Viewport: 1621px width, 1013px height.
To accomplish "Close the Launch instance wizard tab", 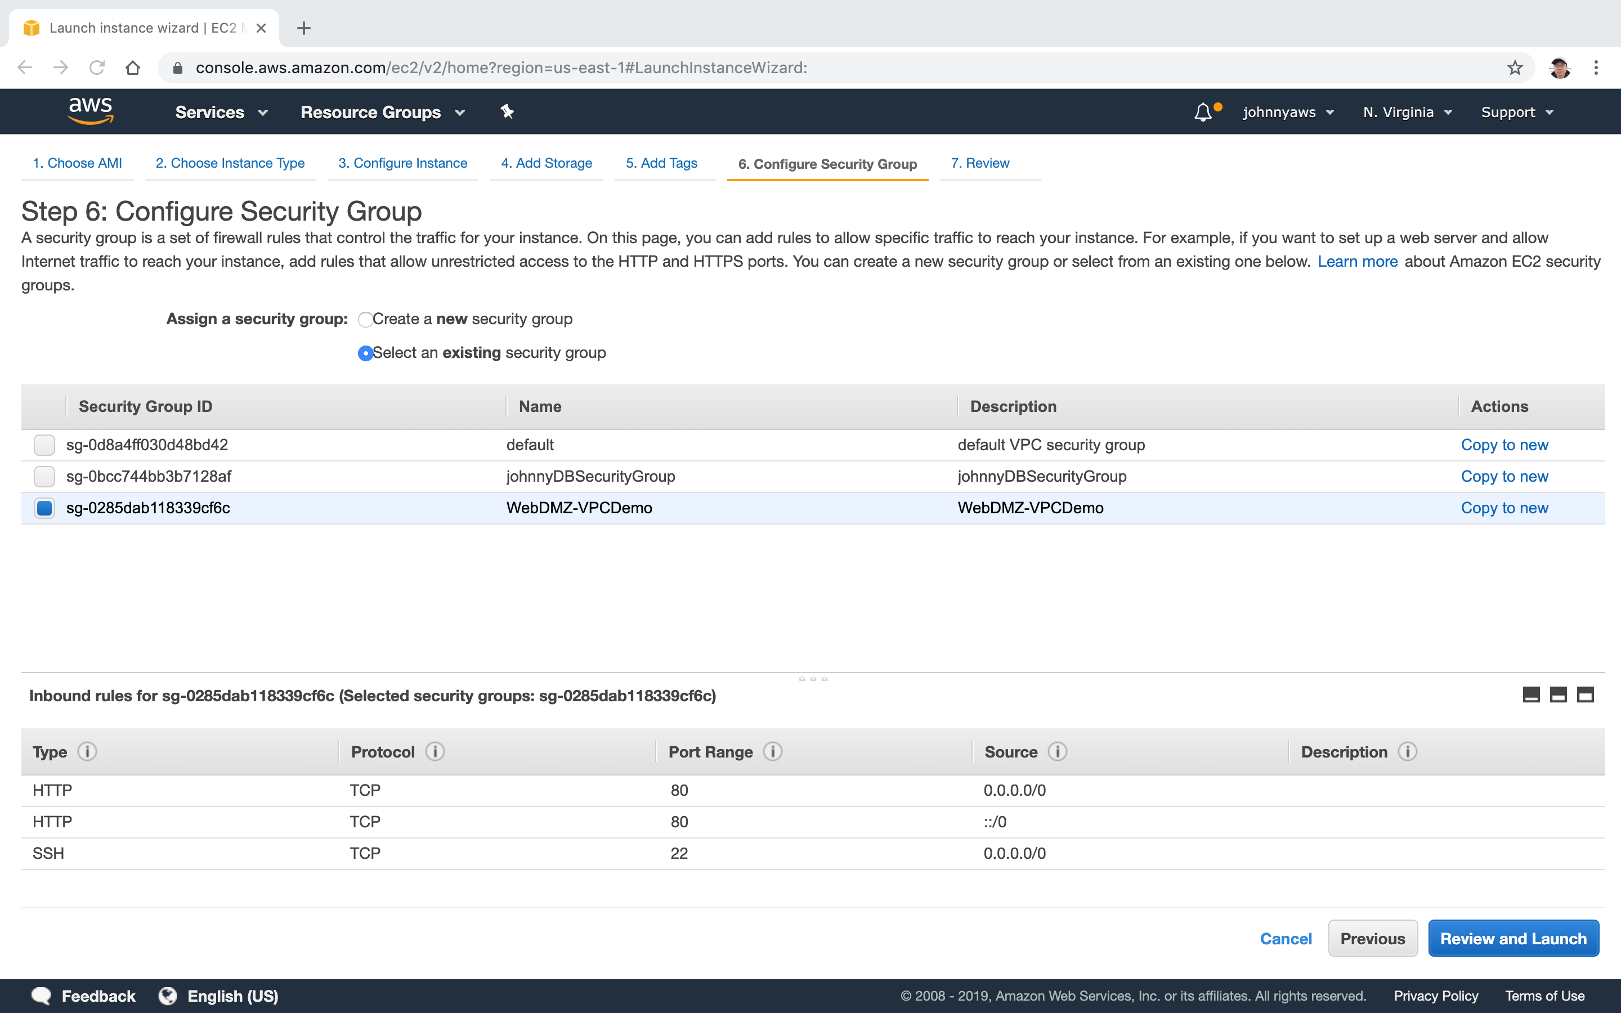I will click(261, 28).
